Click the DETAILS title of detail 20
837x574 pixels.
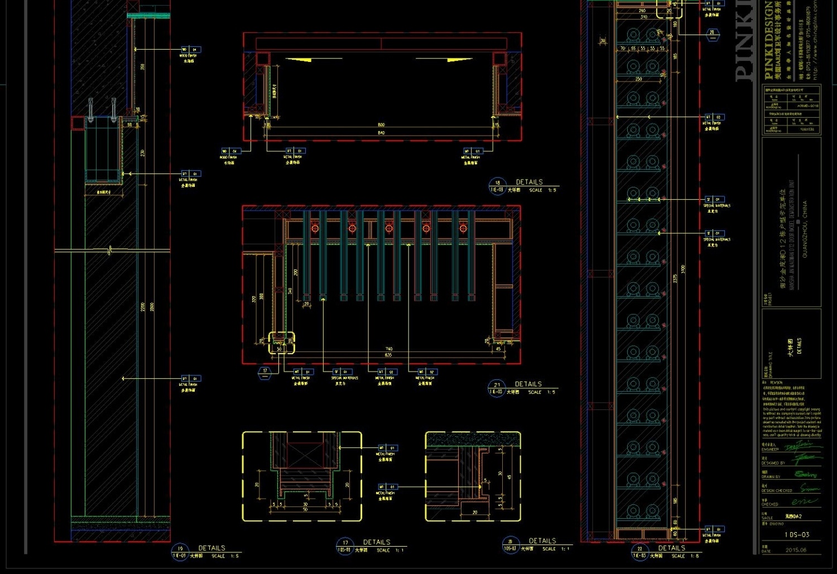[x=542, y=541]
